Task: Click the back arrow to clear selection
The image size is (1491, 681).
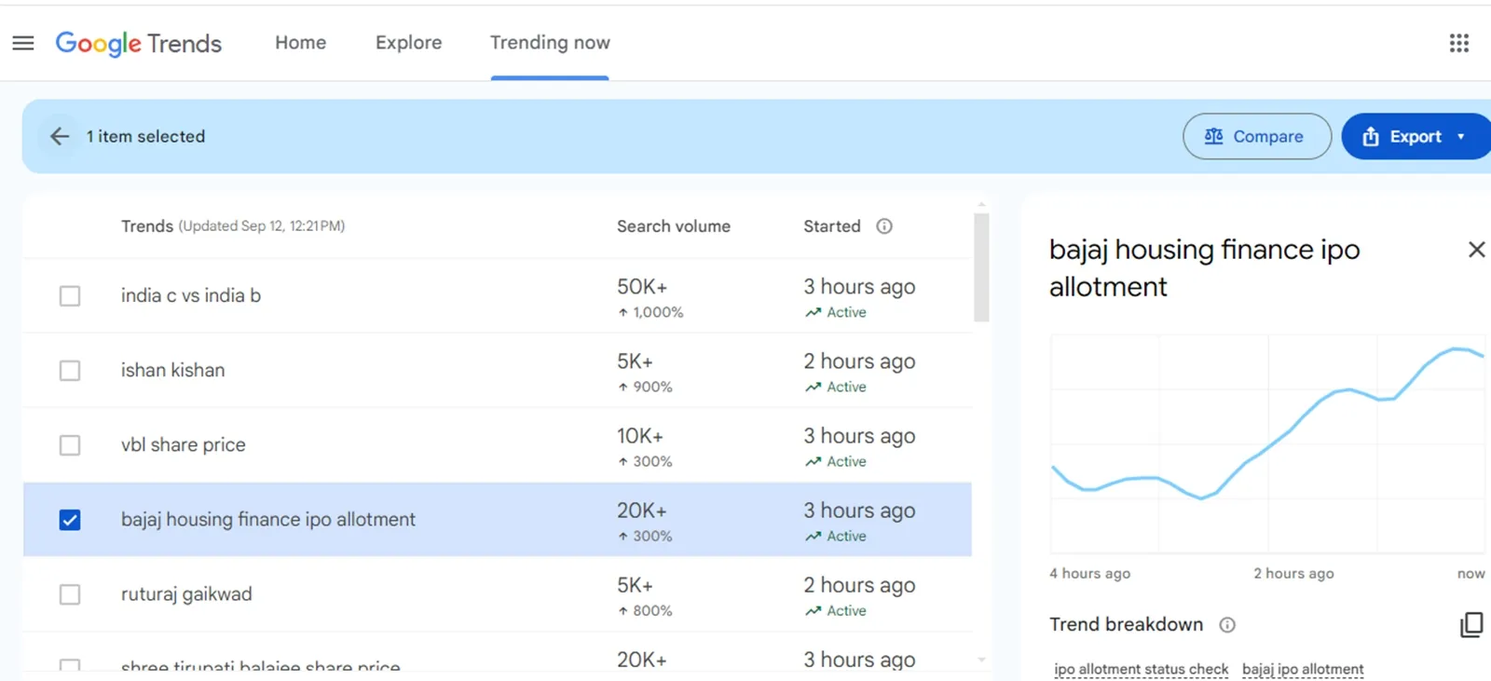Action: (60, 137)
